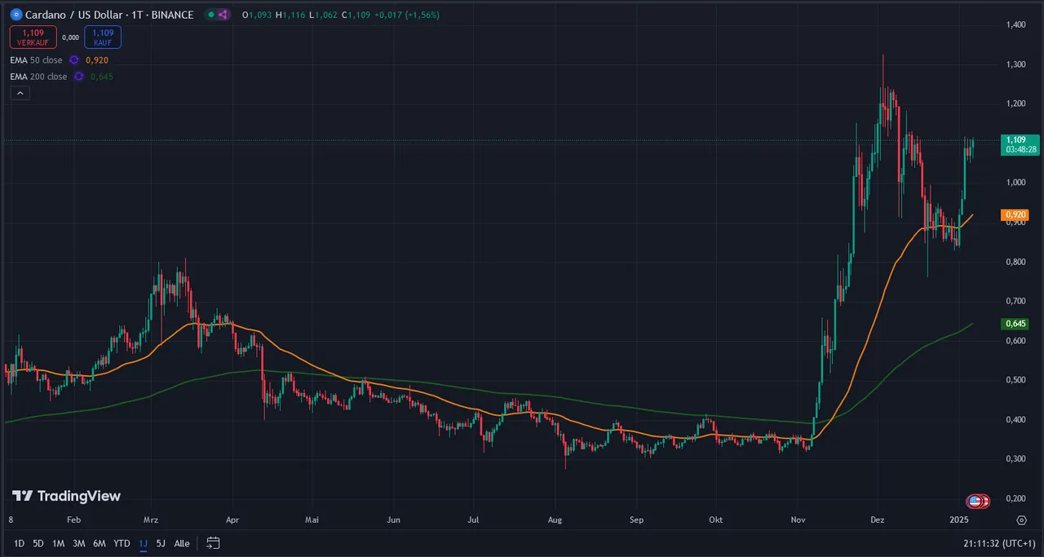Click the green 0,645 EMA 200 legend value
Image resolution: width=1044 pixels, height=557 pixels.
(102, 77)
